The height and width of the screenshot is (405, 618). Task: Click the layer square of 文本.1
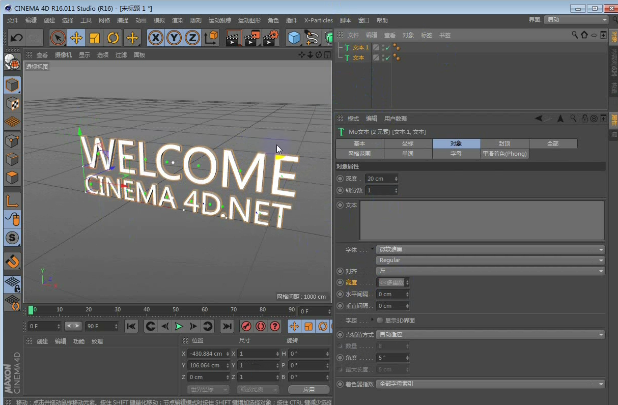click(x=376, y=47)
